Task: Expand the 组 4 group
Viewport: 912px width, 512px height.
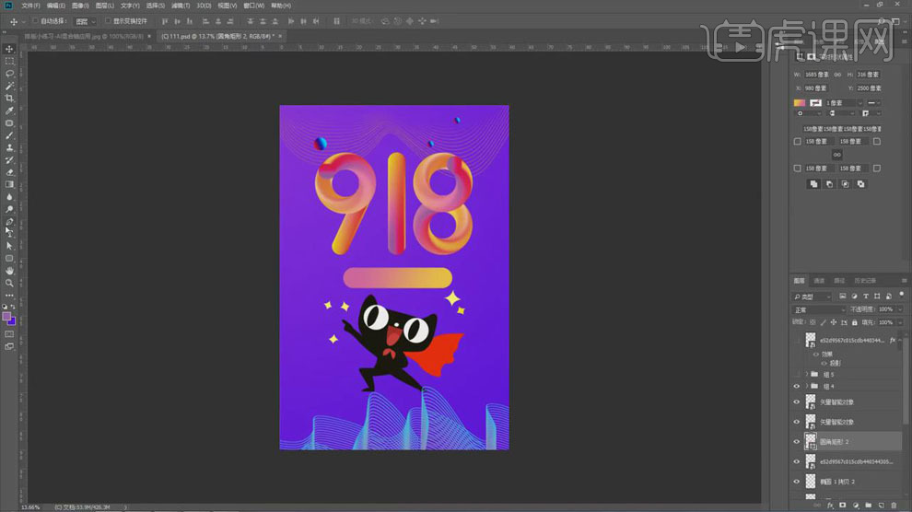Action: point(807,387)
